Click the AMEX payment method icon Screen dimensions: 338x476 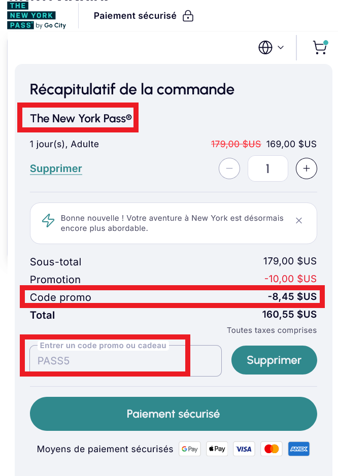coord(298,449)
